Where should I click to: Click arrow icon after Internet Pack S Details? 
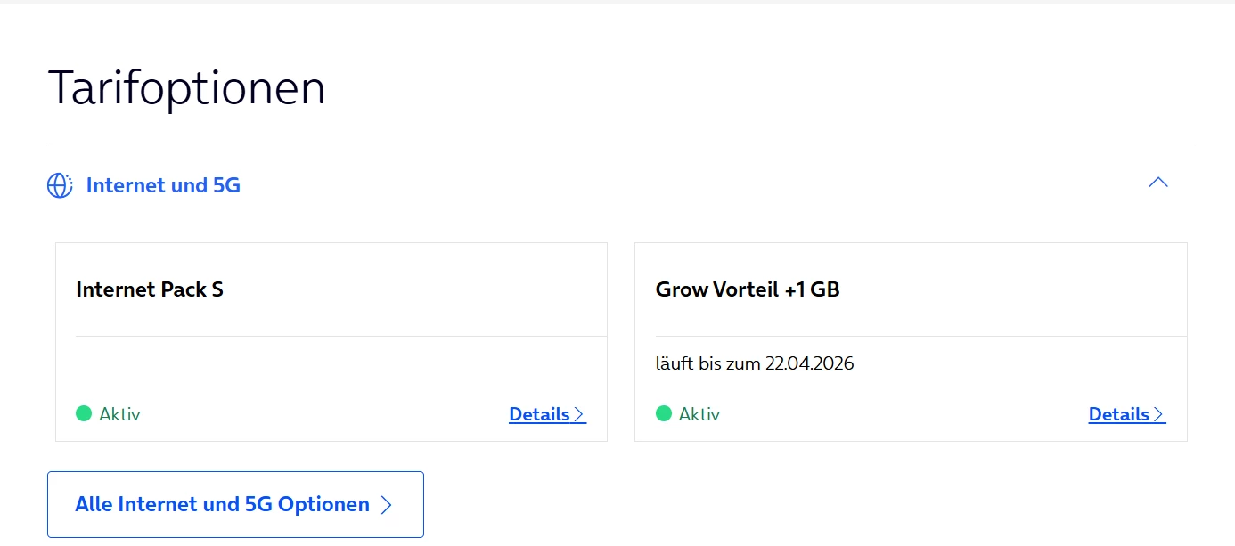579,414
